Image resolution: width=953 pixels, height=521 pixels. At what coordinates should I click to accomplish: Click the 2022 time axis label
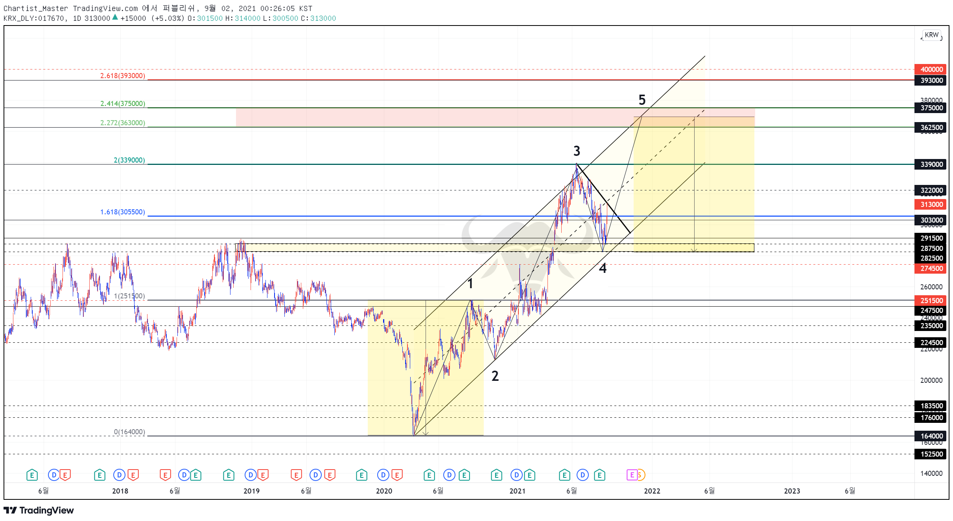tap(652, 491)
